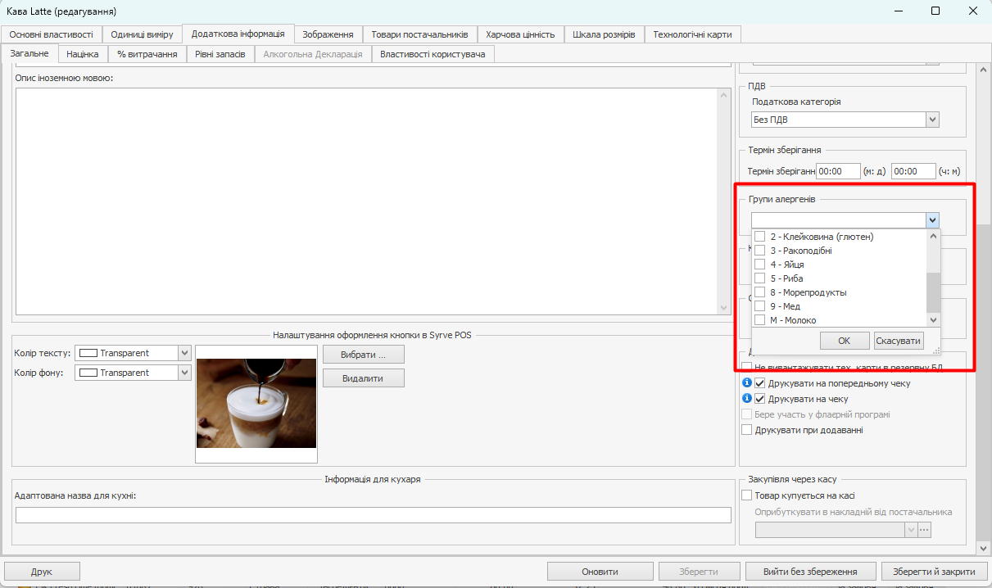The height and width of the screenshot is (588, 992).
Task: Collapse the 'Групи алергенів' dropdown arrow
Action: coord(932,220)
